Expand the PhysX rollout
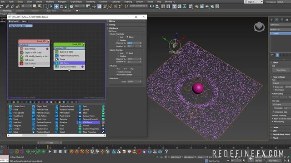 point(275,138)
